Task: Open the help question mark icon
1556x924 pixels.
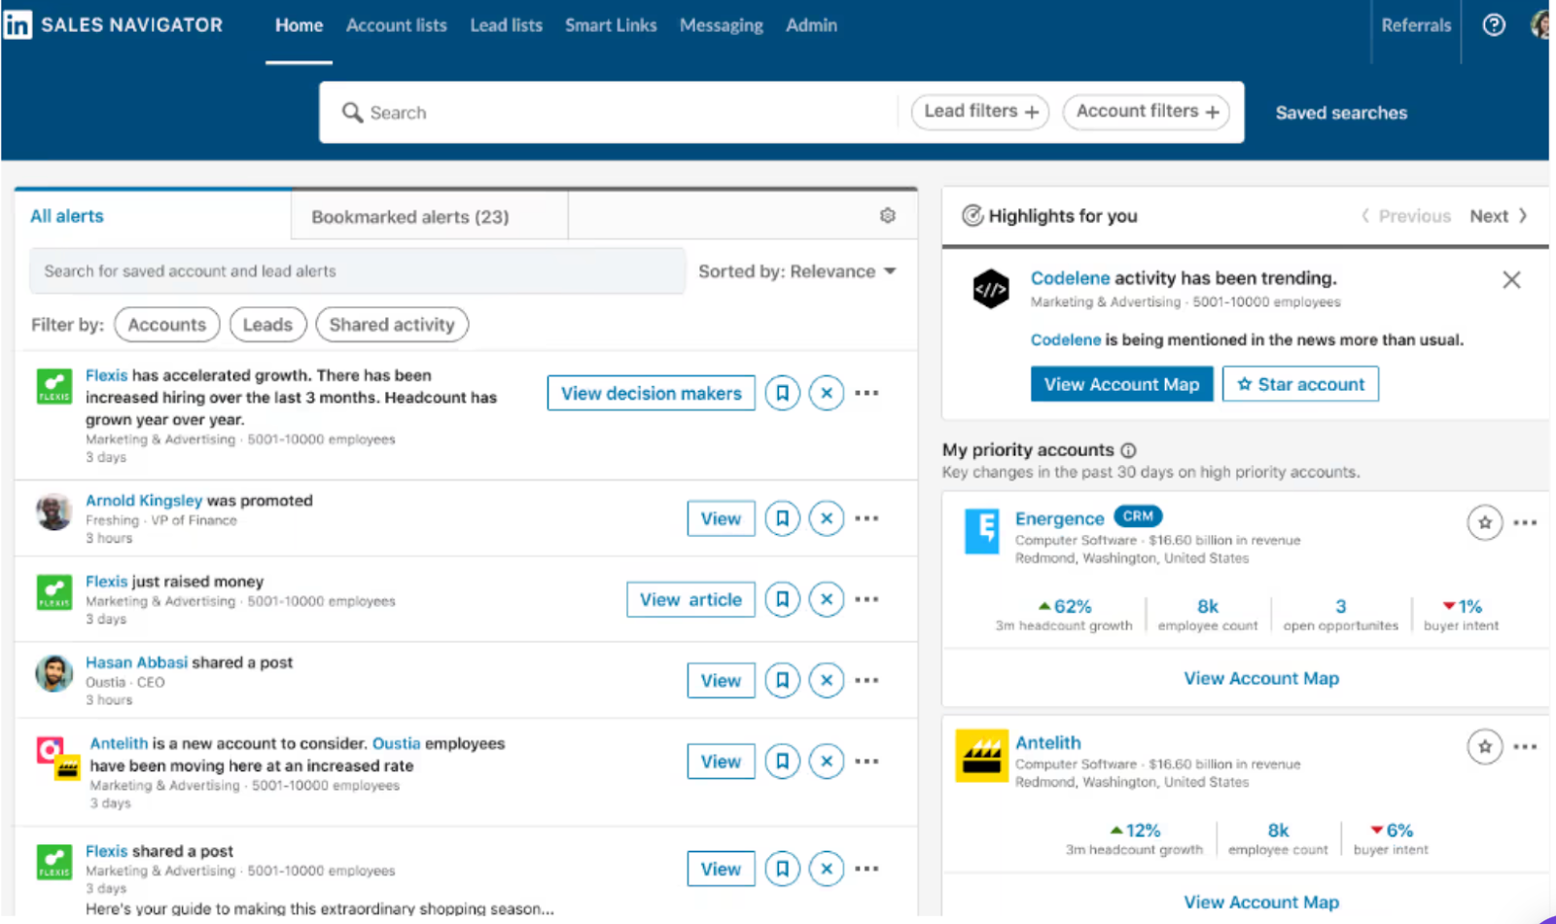Action: pyautogui.click(x=1494, y=25)
